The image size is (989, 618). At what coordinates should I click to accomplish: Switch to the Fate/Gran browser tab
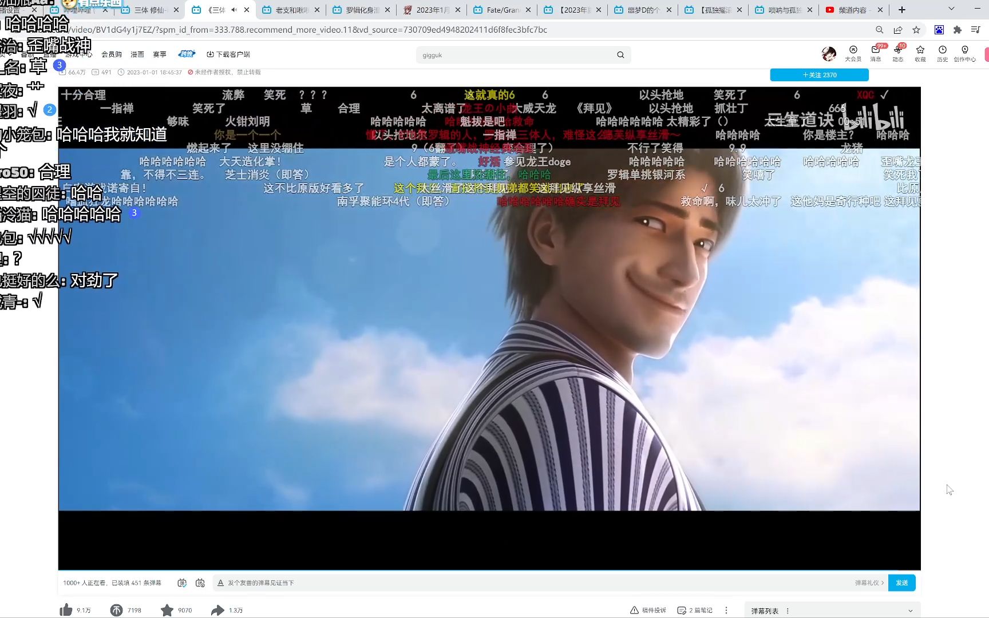coord(501,10)
